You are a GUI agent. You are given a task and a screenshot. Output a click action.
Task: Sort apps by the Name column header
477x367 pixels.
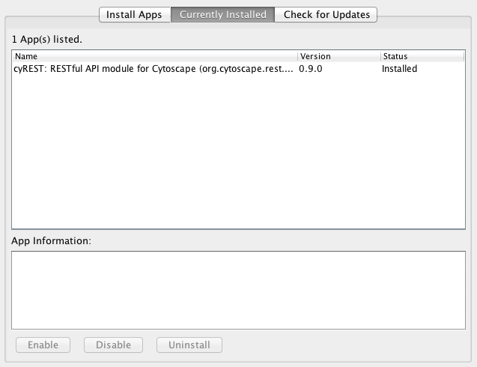coord(155,56)
